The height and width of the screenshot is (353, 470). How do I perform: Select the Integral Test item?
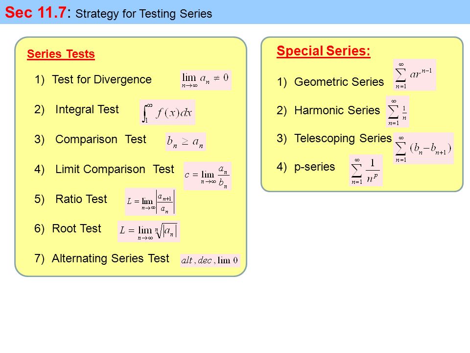pos(76,109)
